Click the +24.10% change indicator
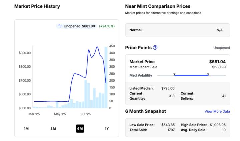The height and width of the screenshot is (141, 240). point(107,26)
